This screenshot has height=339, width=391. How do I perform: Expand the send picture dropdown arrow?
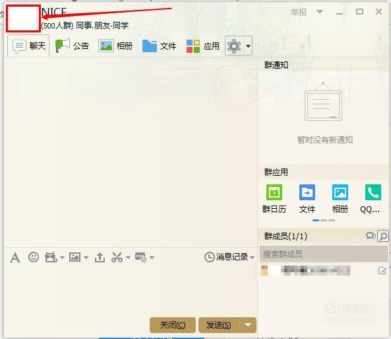pyautogui.click(x=86, y=257)
